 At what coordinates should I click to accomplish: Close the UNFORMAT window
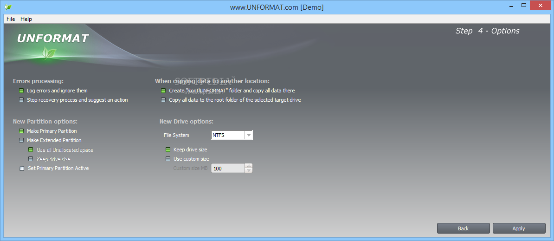[540, 5]
